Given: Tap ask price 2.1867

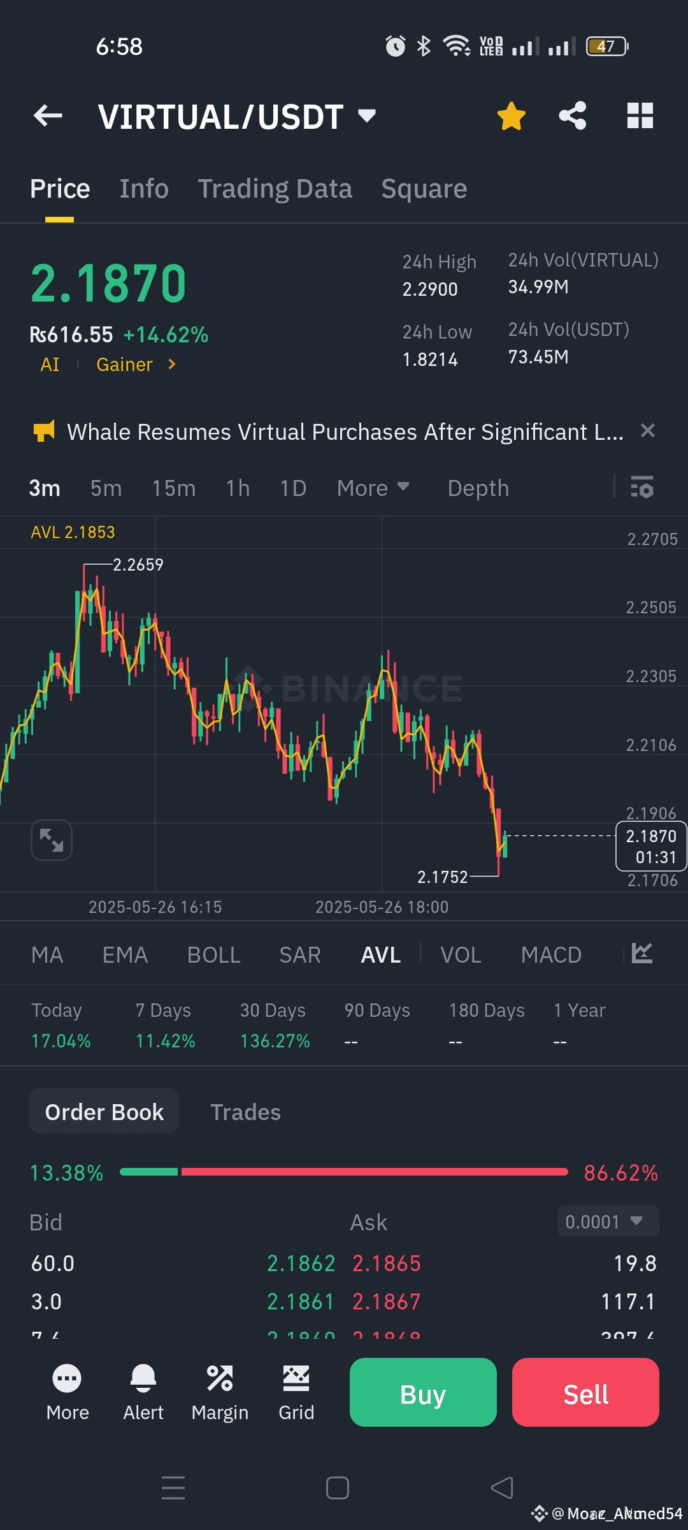Looking at the screenshot, I should click(x=387, y=1302).
